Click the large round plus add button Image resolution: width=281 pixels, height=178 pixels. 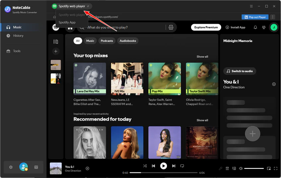pos(252,133)
